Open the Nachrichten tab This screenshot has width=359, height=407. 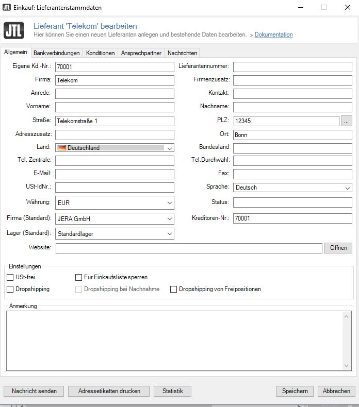tap(182, 53)
